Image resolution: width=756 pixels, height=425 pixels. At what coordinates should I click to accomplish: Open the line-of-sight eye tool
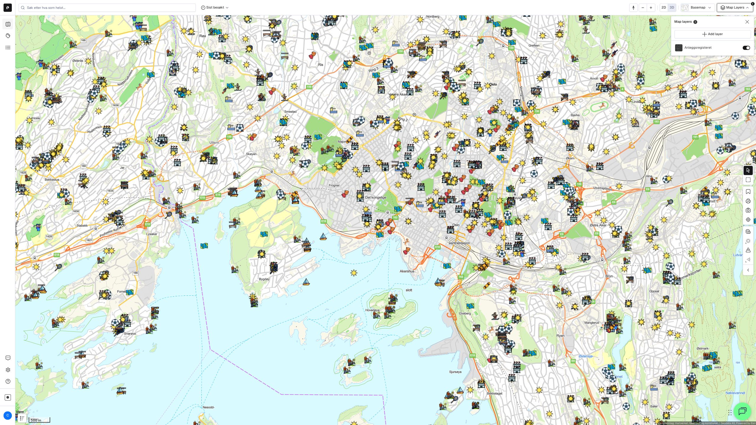748,260
